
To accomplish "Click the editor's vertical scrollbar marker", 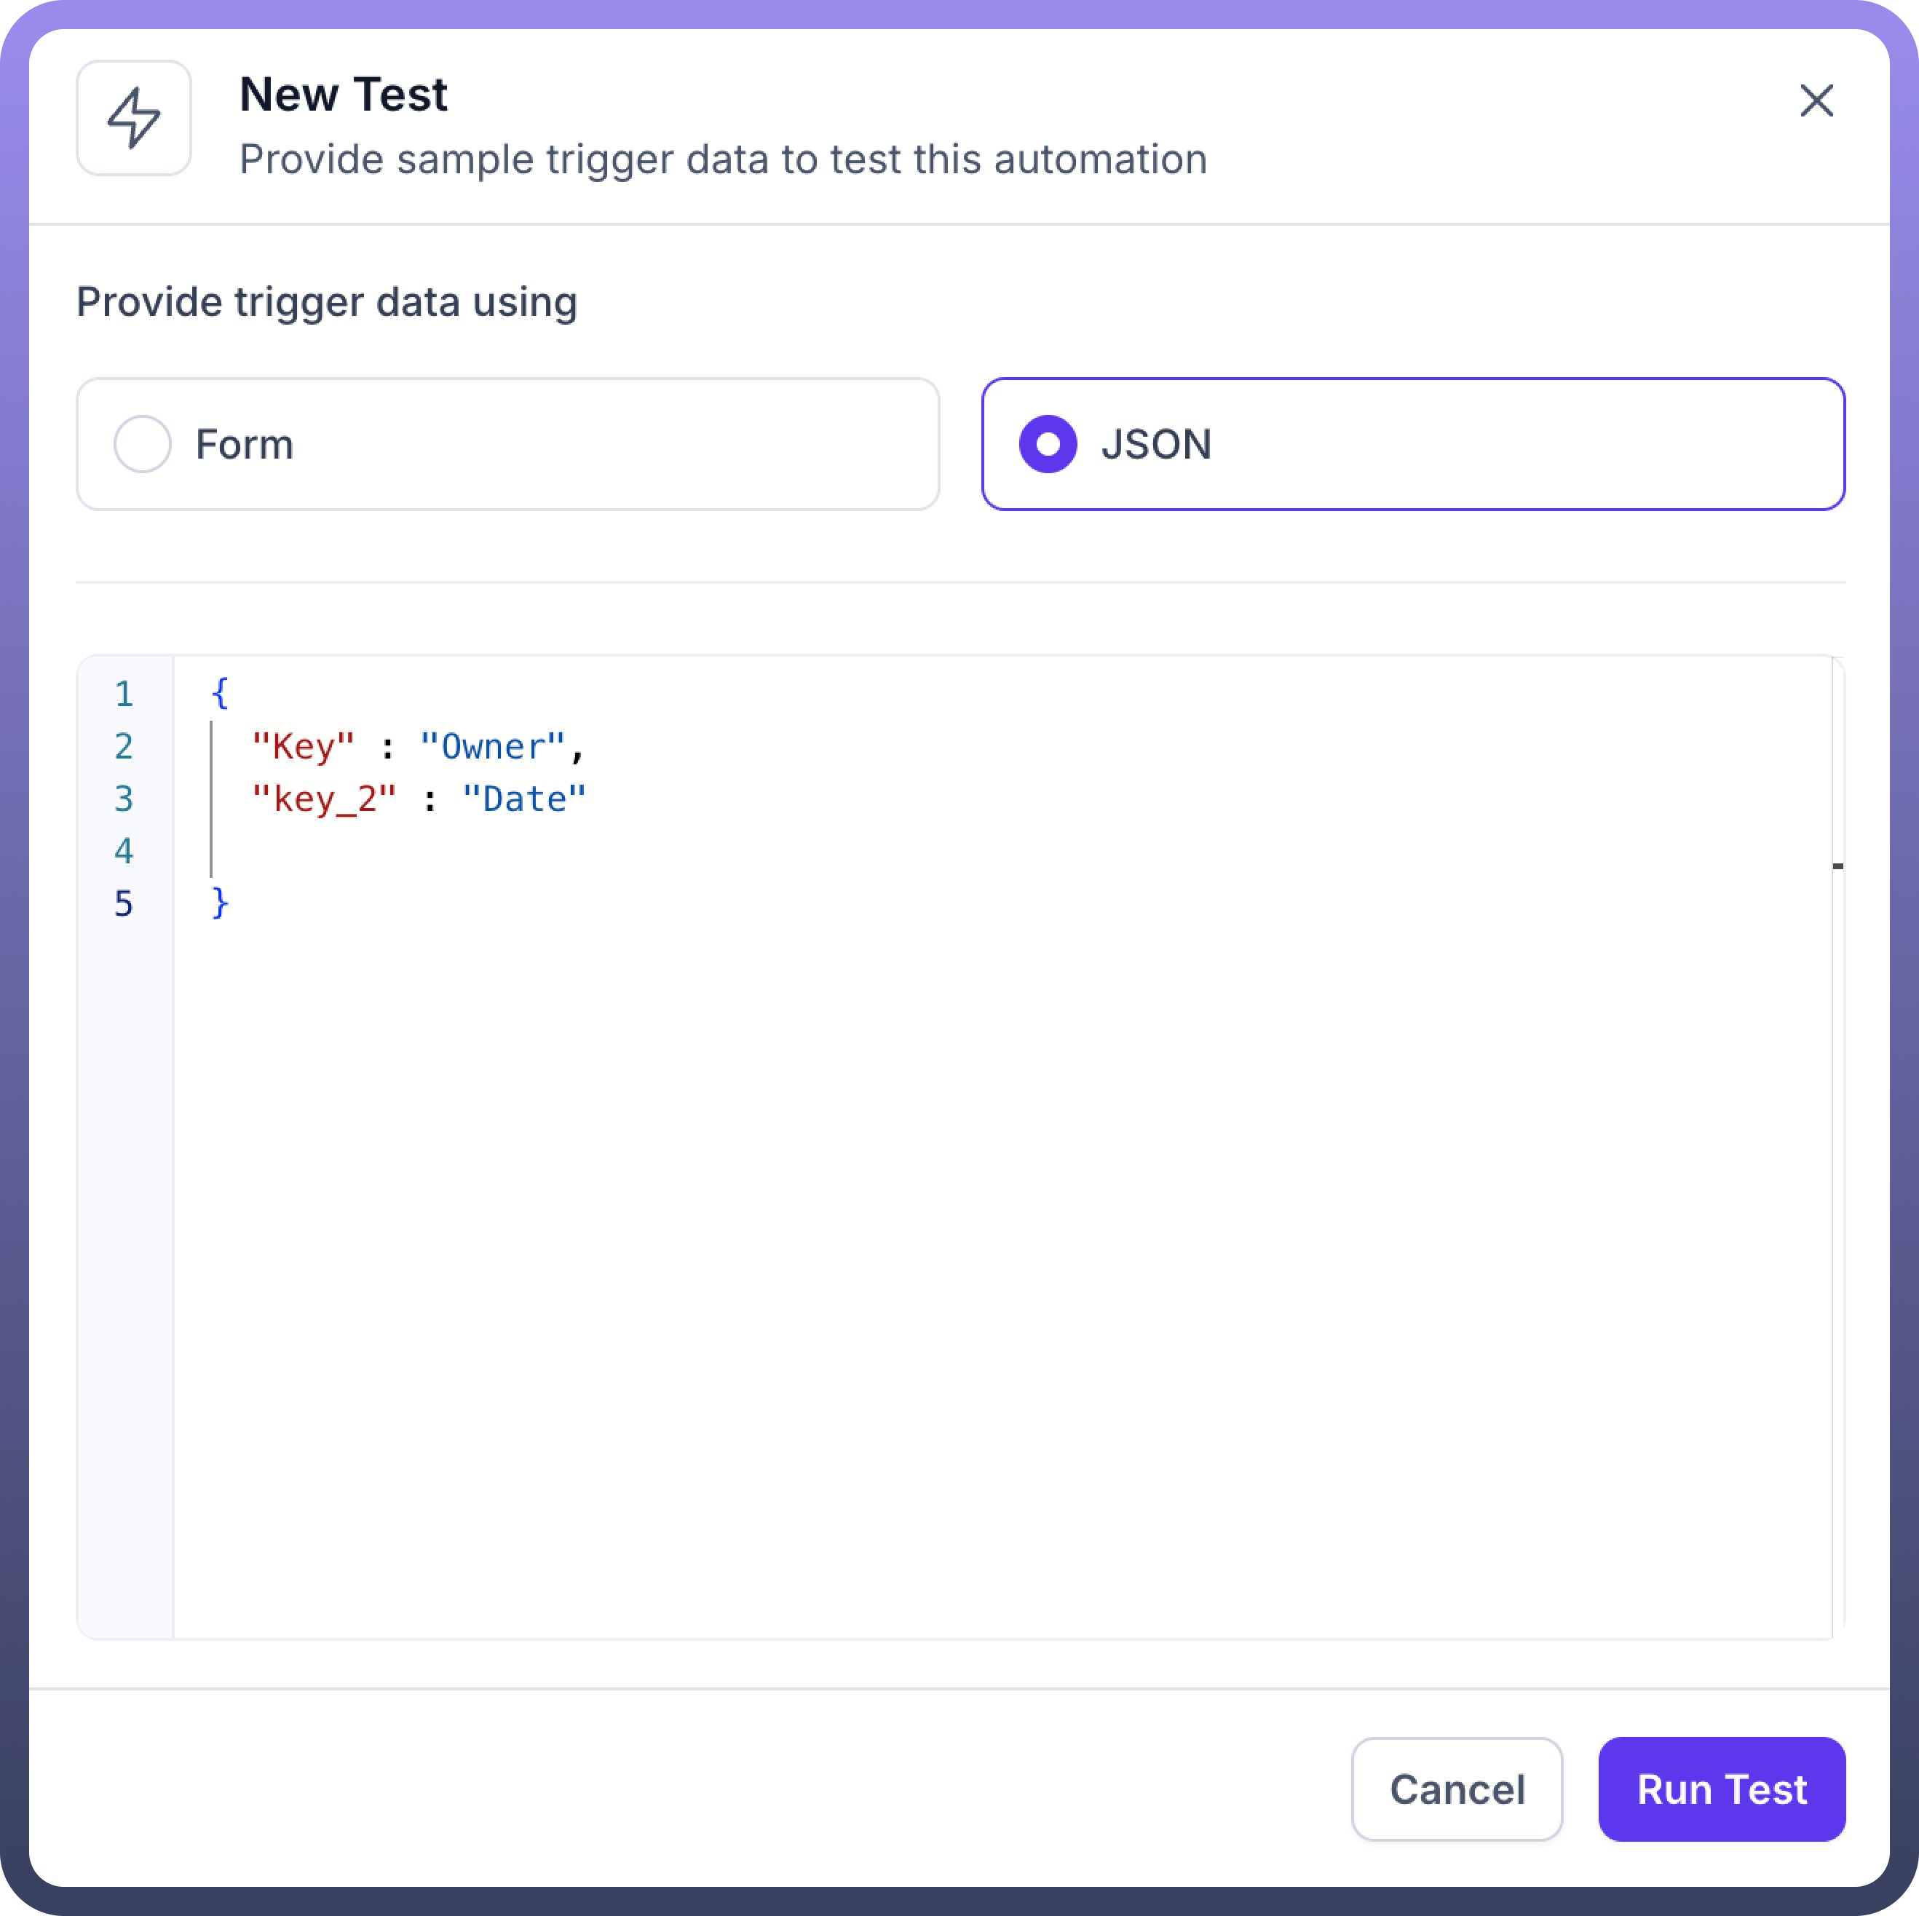I will click(x=1837, y=866).
